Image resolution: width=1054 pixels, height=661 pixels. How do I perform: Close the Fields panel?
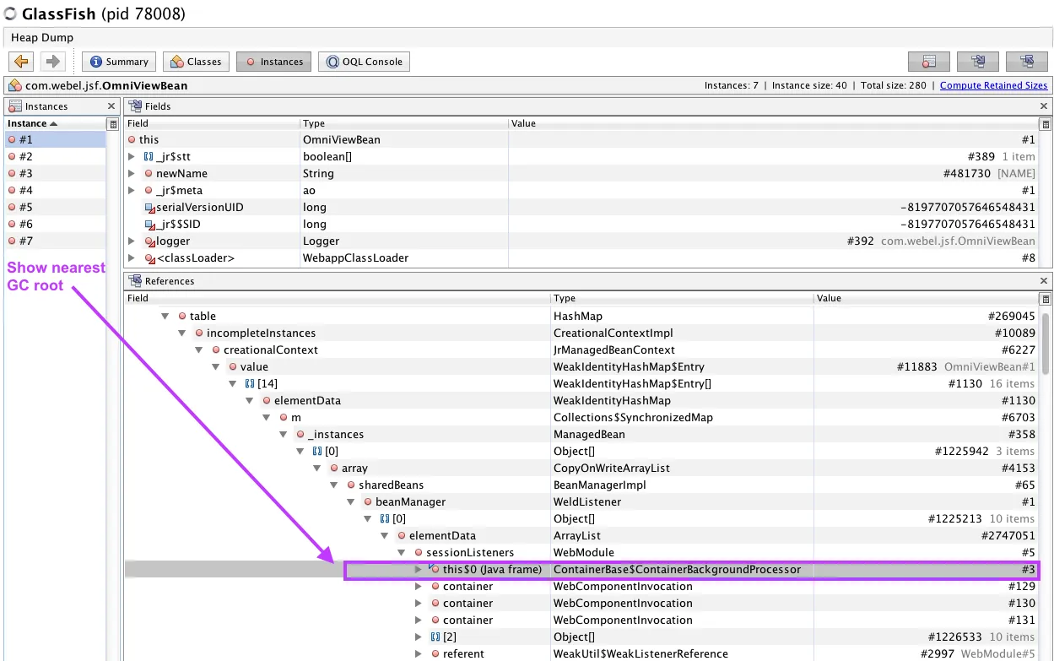click(x=1044, y=106)
